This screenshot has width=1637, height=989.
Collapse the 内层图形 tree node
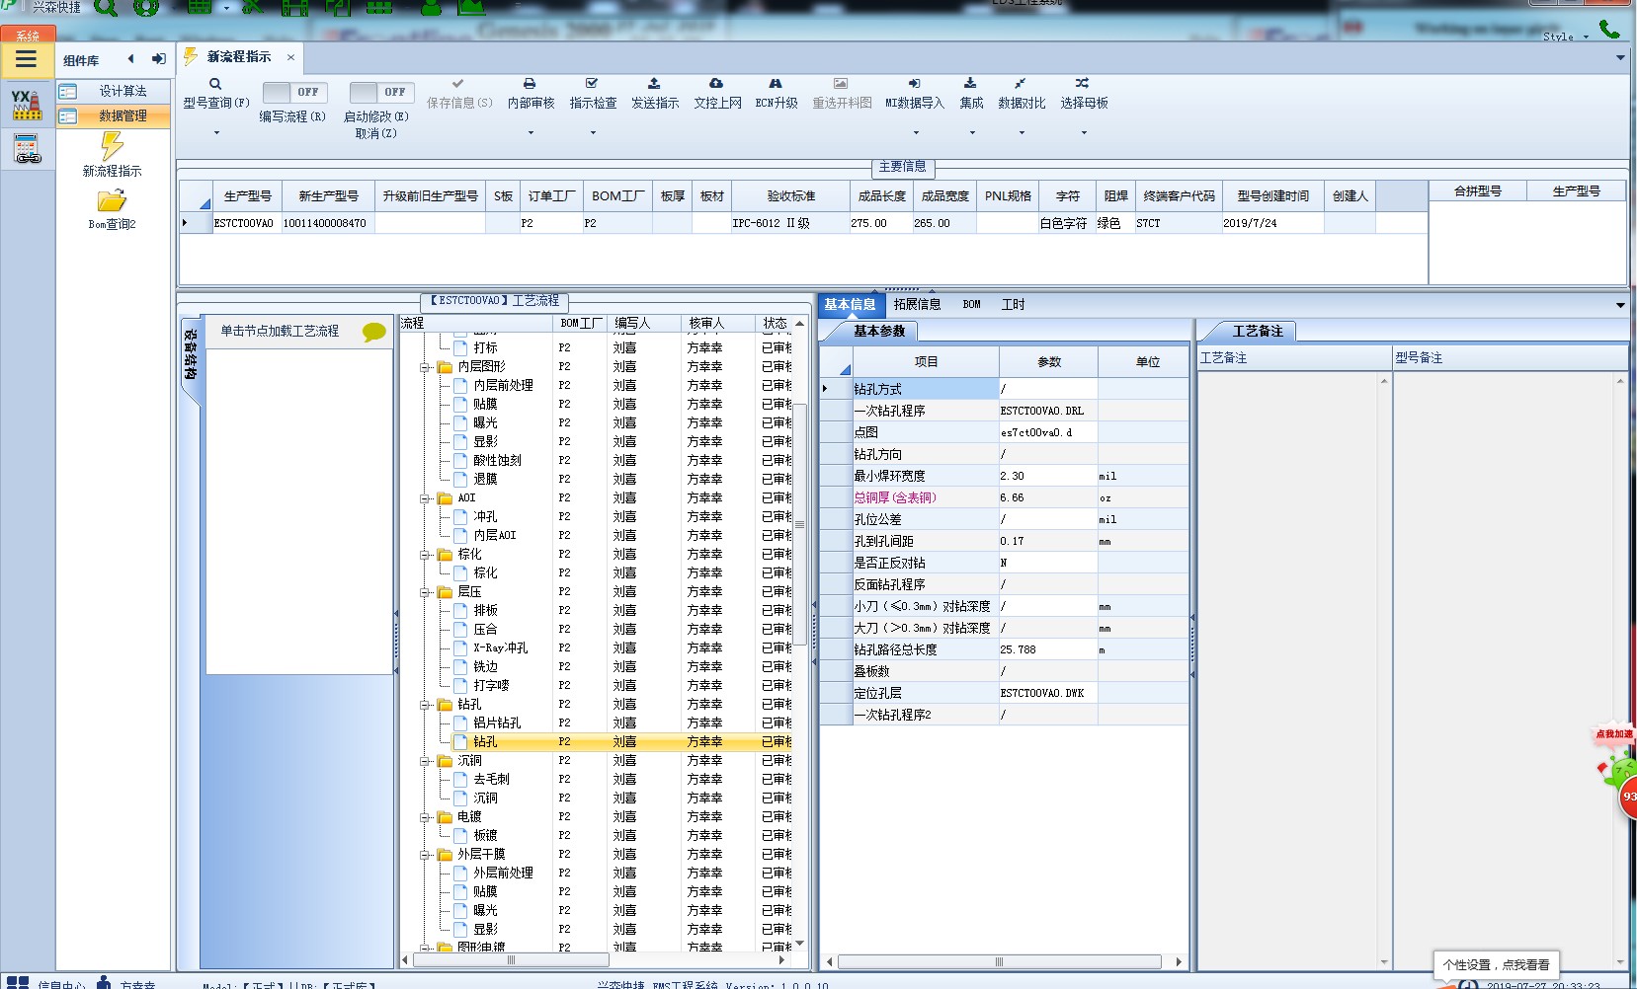coord(425,367)
